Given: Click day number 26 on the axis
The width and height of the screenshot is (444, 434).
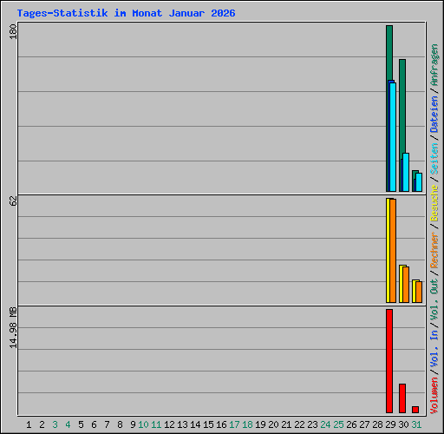Looking at the screenshot, I should coord(351,424).
